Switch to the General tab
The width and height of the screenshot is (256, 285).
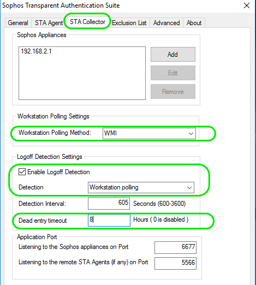coord(18,23)
